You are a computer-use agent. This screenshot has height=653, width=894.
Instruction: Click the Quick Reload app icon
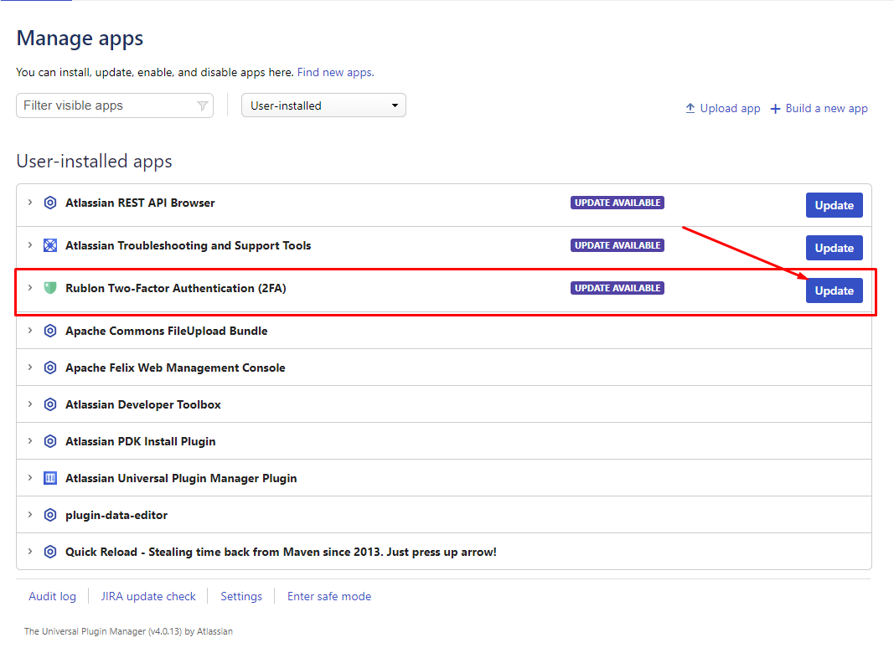click(50, 552)
